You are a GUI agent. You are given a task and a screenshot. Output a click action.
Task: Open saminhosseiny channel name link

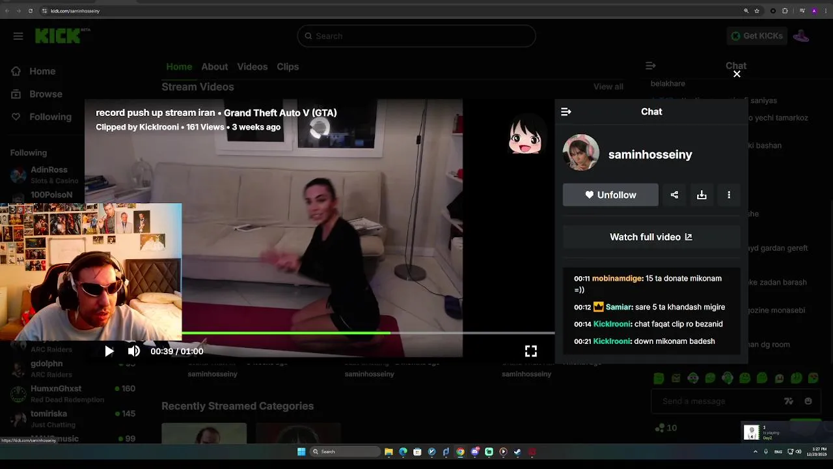pos(650,154)
